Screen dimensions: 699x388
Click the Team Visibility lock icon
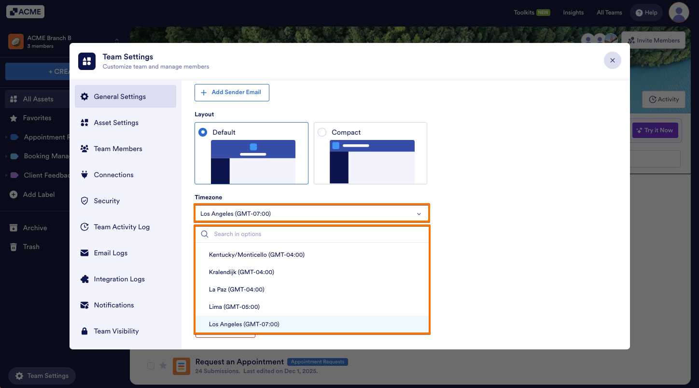pyautogui.click(x=84, y=331)
